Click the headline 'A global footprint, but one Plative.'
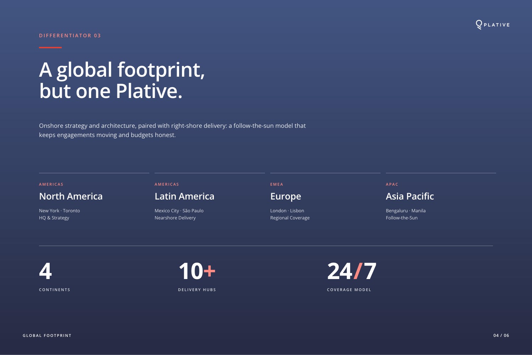 pos(122,80)
